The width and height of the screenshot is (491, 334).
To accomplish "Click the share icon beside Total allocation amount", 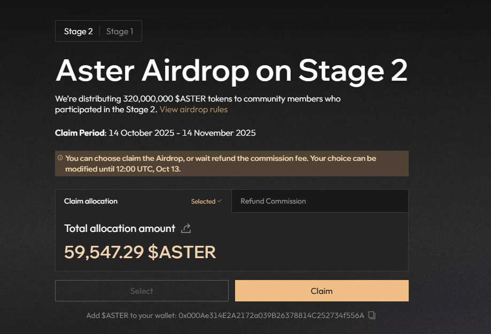I will pos(186,229).
